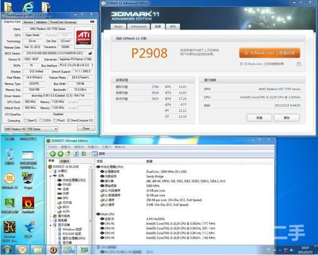Viewport: 318px width, 255px height.
Task: Click the green Forward arrow in EVEREST toolbar
Action: click(x=61, y=154)
